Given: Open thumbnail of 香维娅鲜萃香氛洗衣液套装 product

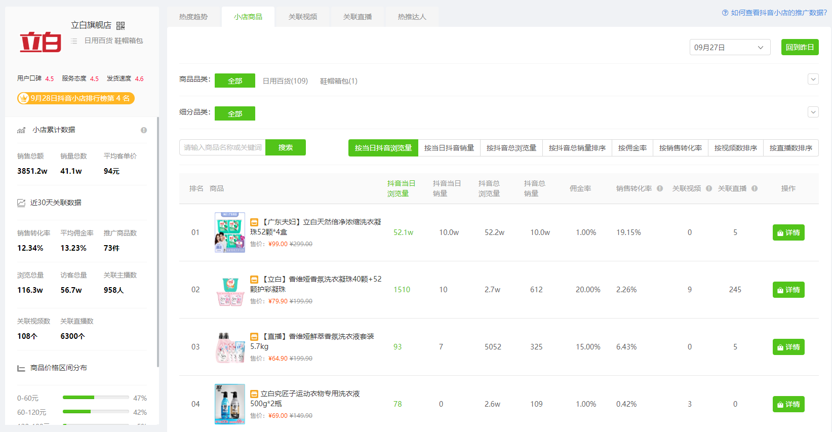Looking at the screenshot, I should (230, 347).
